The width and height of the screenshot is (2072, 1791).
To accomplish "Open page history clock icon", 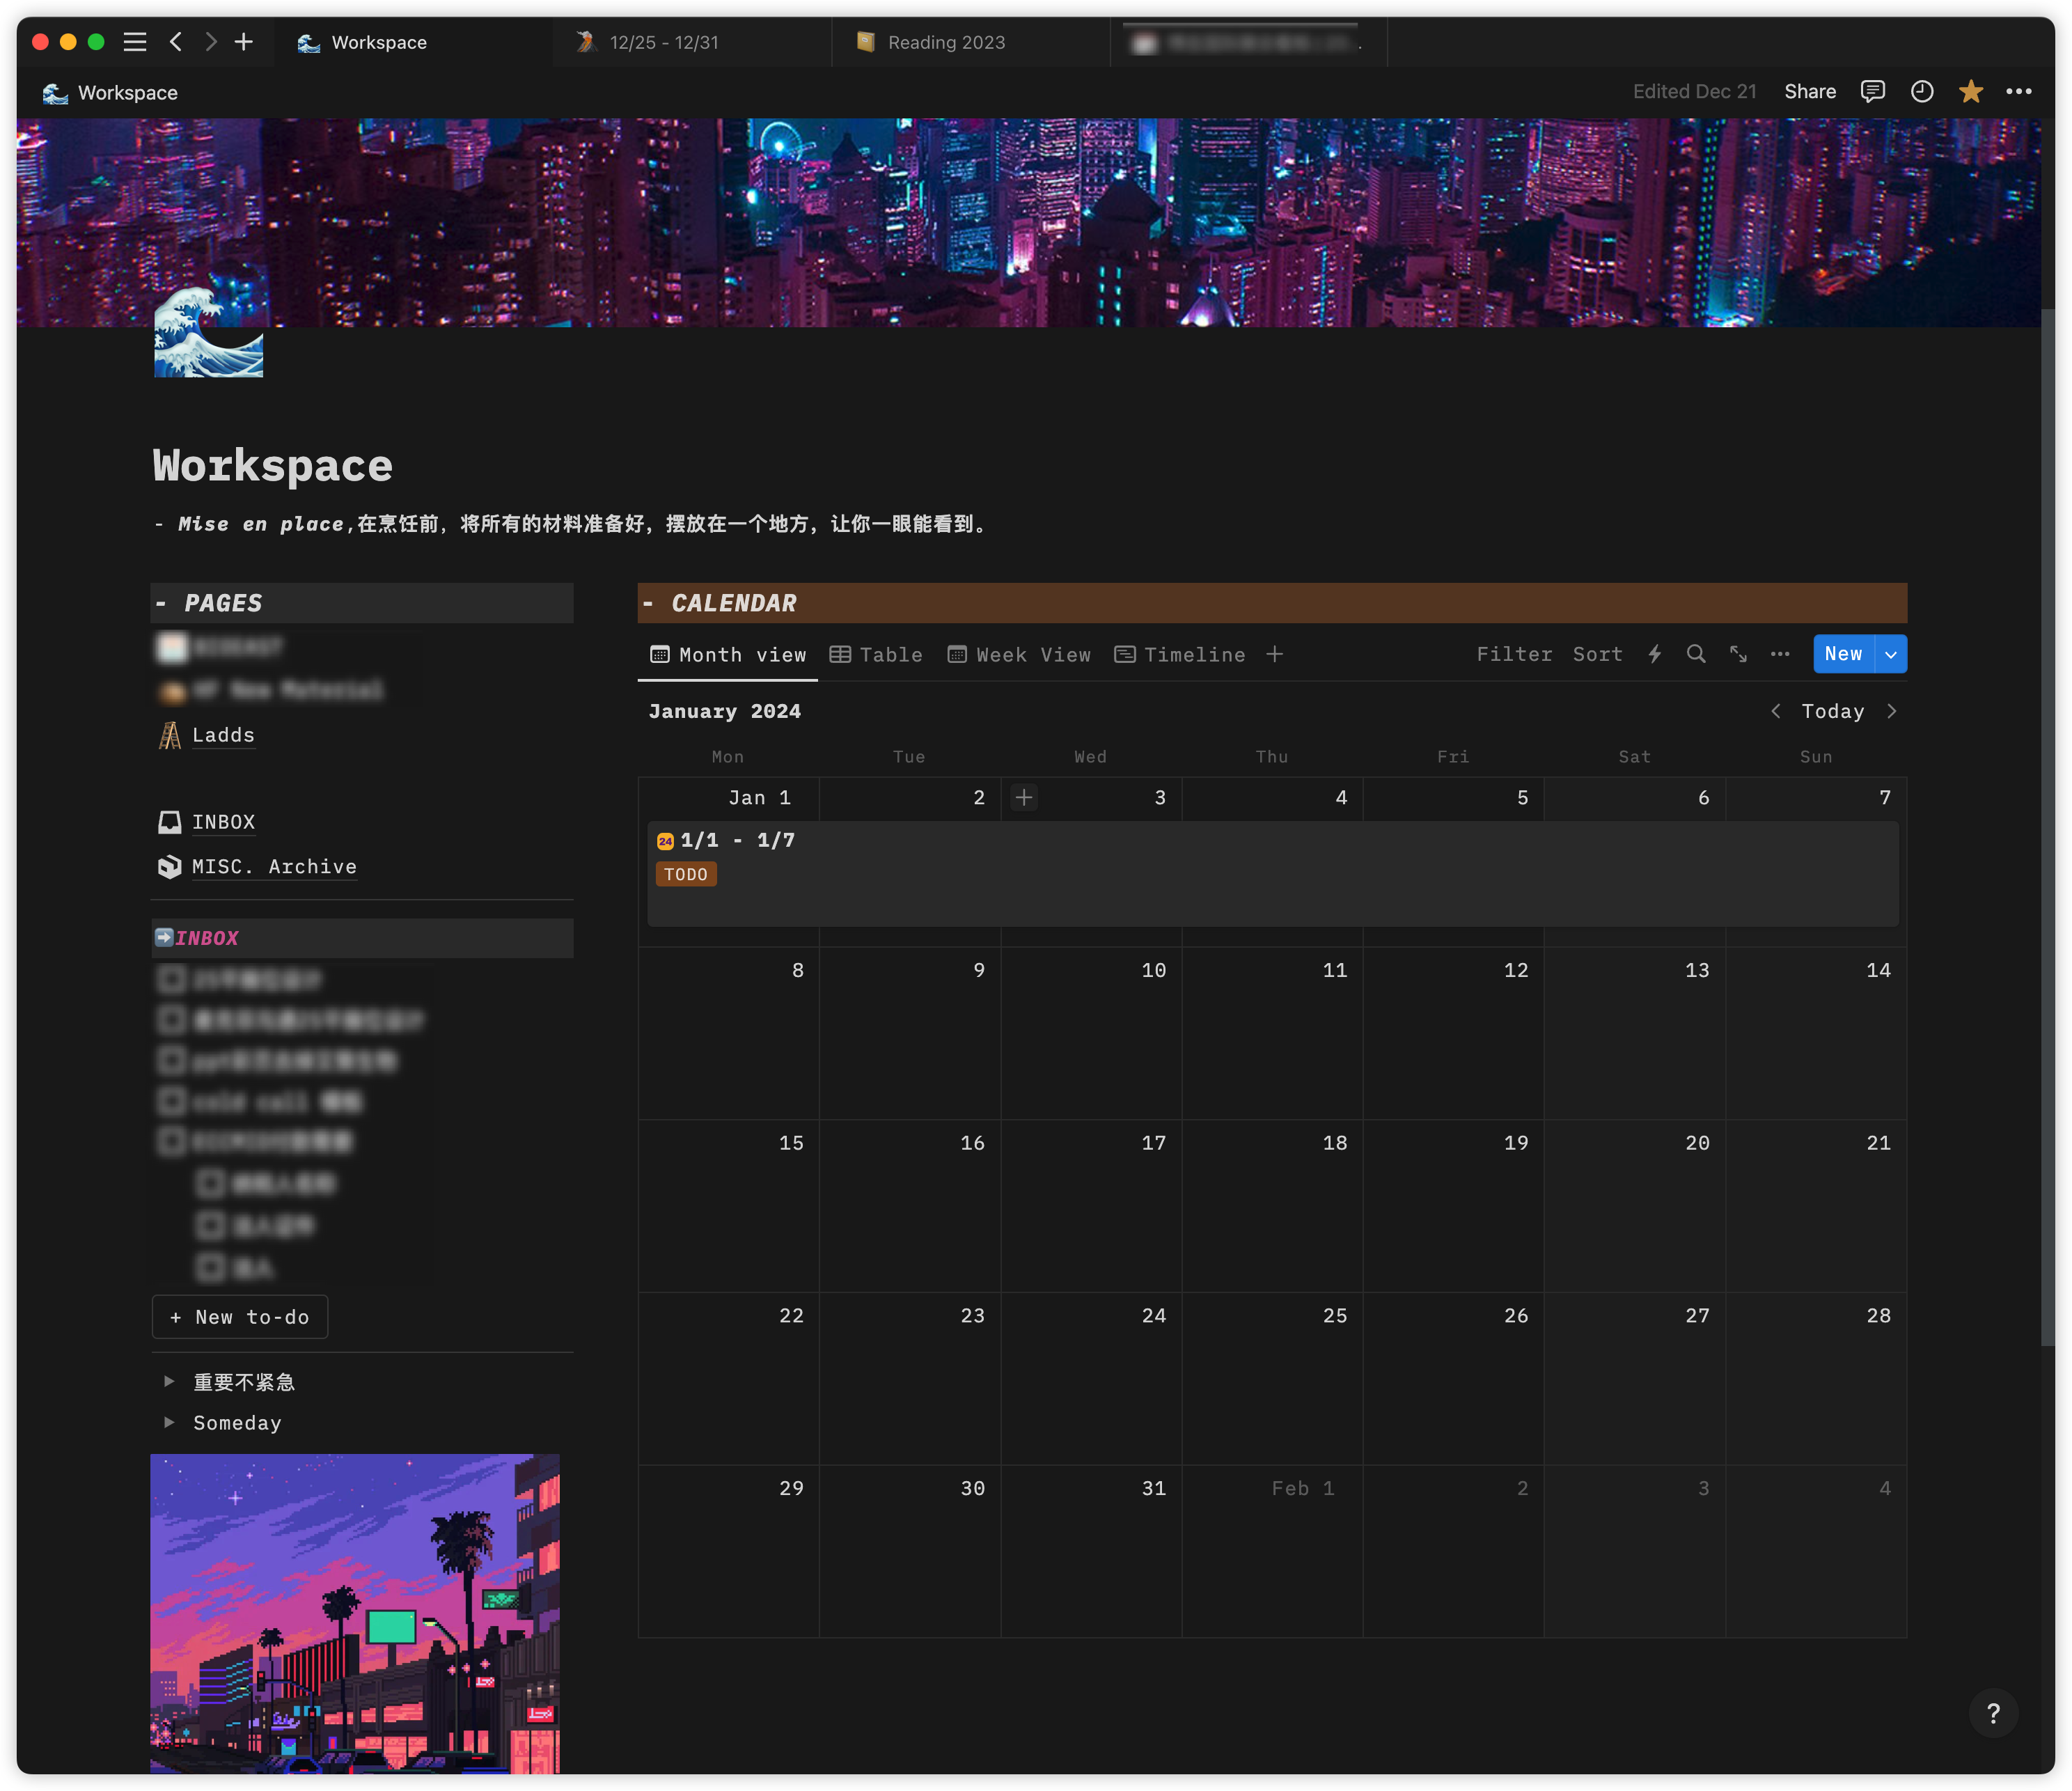I will click(x=1921, y=92).
